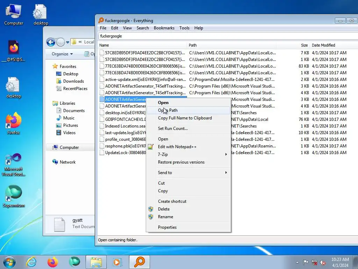The image size is (358, 269).
Task: Select the desktop file icon beside Computer
Action: click(x=41, y=15)
